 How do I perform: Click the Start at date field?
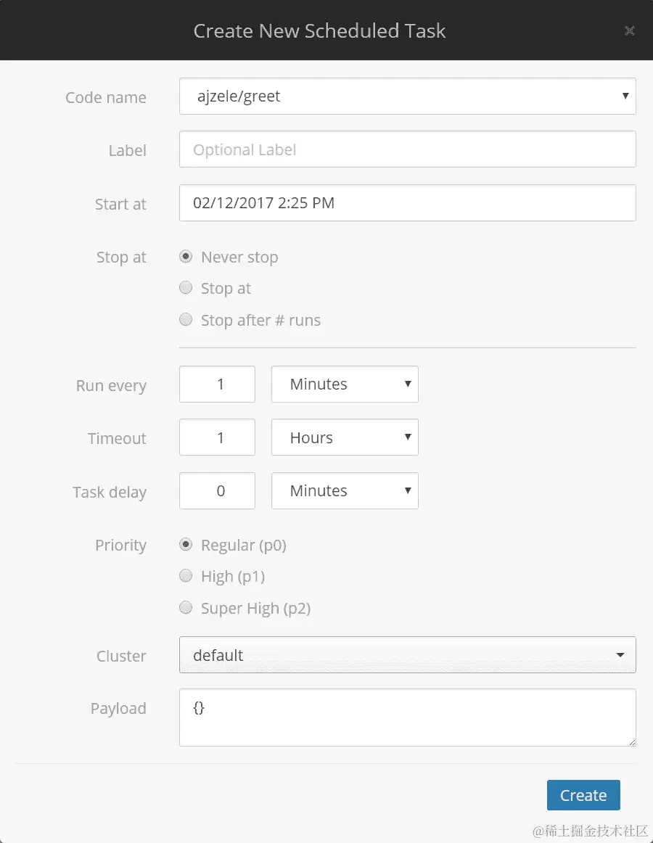[x=407, y=203]
